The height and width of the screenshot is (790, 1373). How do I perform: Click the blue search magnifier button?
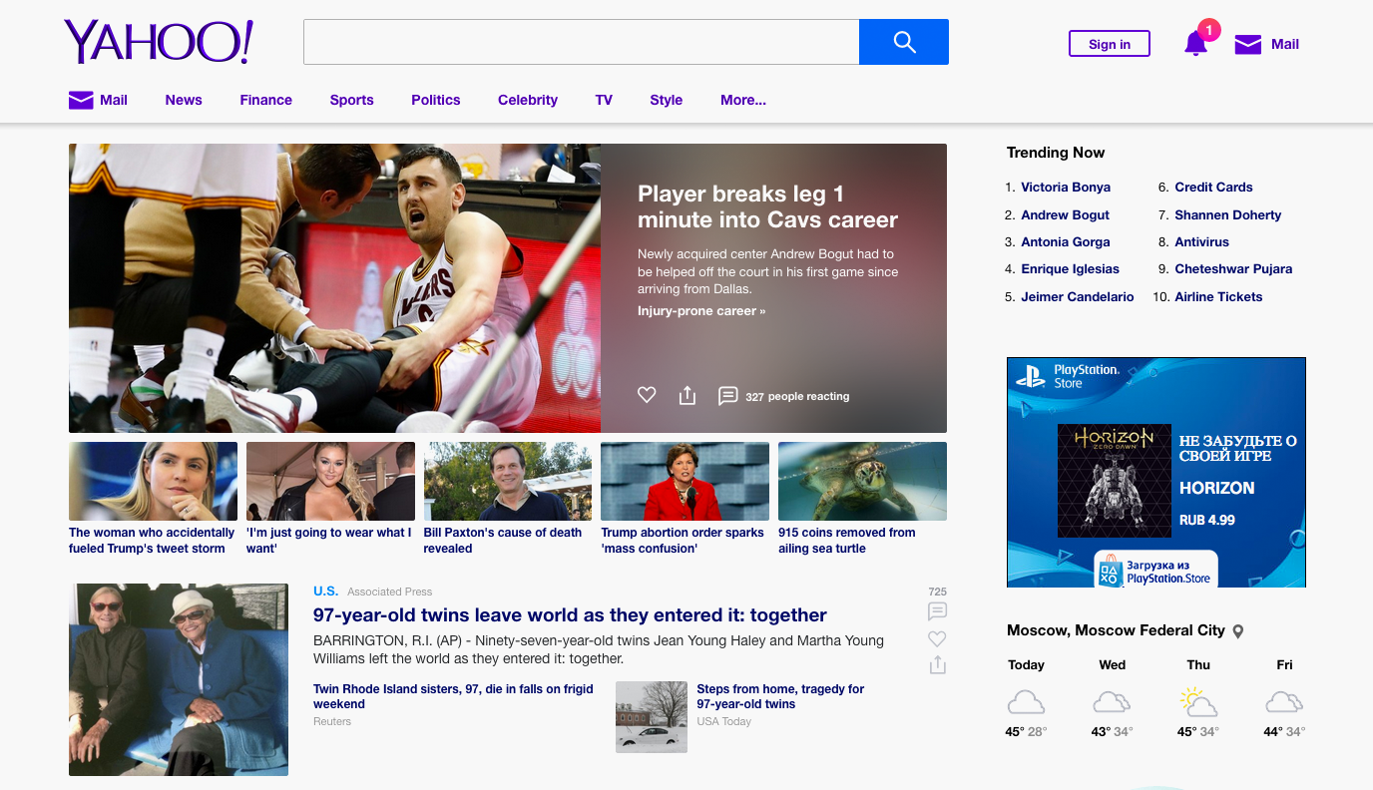coord(903,42)
